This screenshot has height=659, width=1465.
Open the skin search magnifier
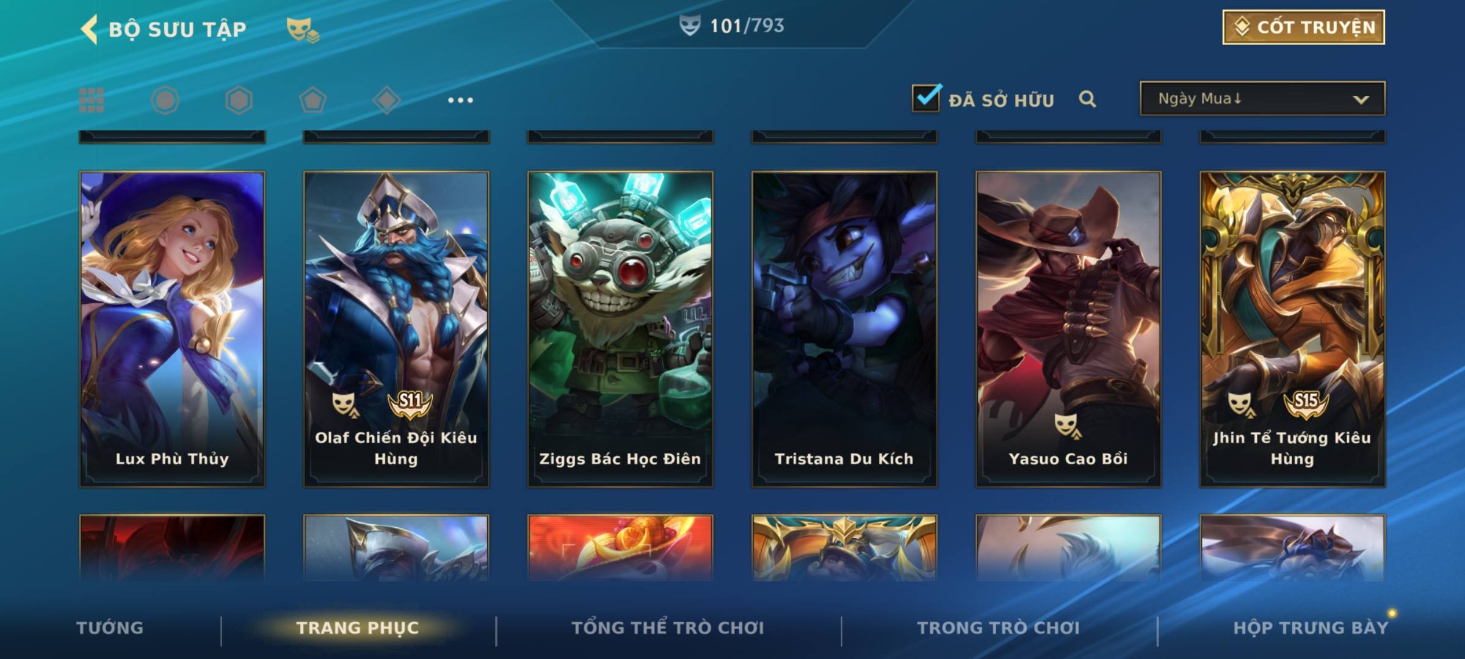coord(1087,99)
